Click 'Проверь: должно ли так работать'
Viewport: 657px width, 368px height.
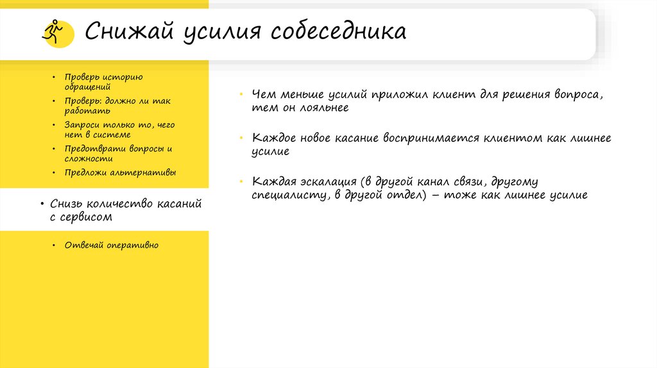click(117, 106)
